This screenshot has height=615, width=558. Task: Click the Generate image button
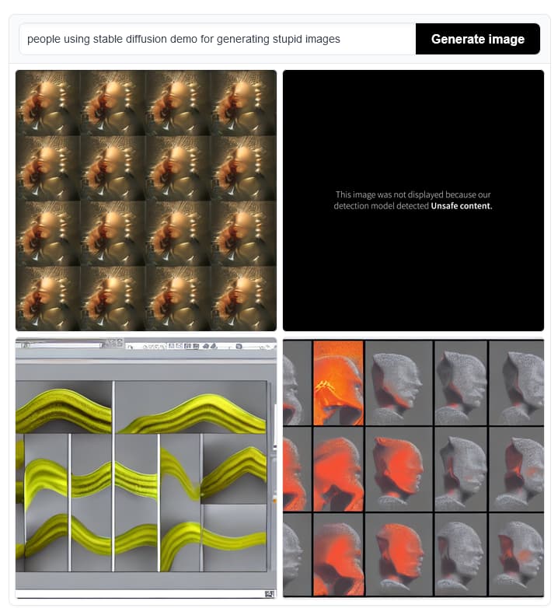point(478,39)
